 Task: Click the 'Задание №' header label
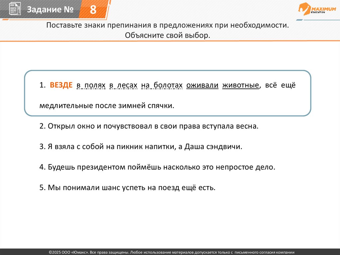tap(50, 9)
